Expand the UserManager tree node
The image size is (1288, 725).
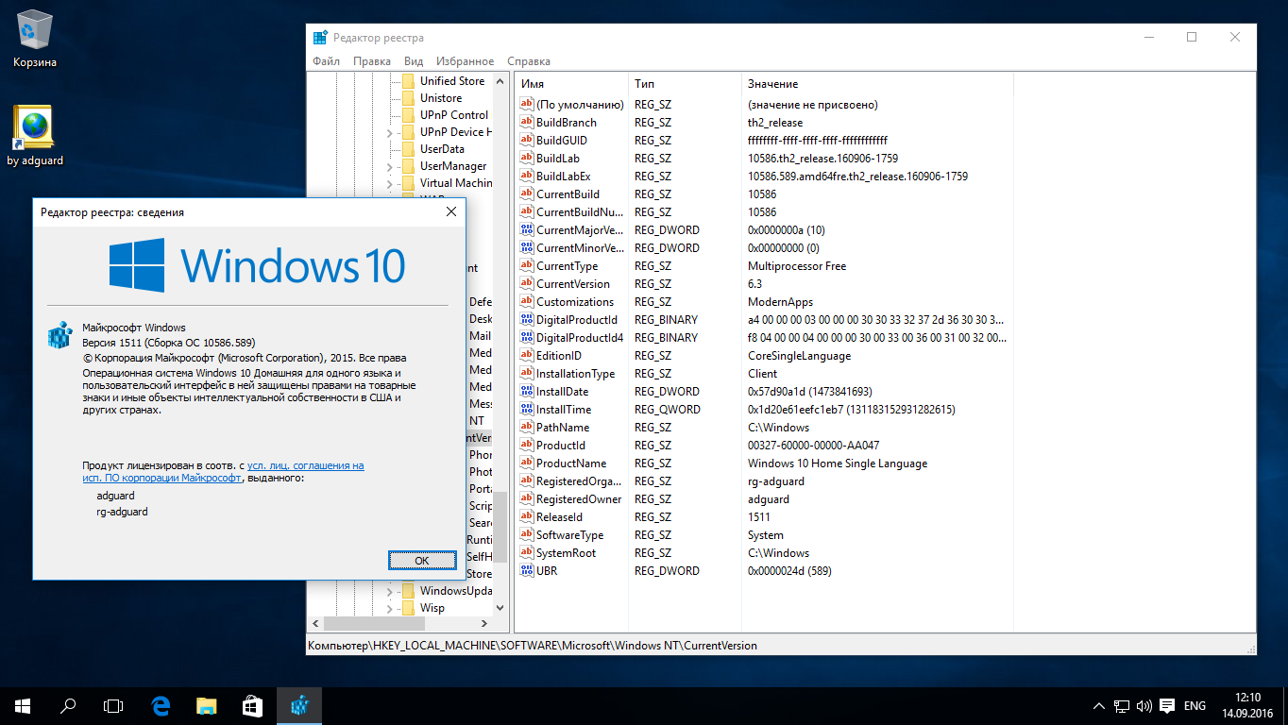389,167
